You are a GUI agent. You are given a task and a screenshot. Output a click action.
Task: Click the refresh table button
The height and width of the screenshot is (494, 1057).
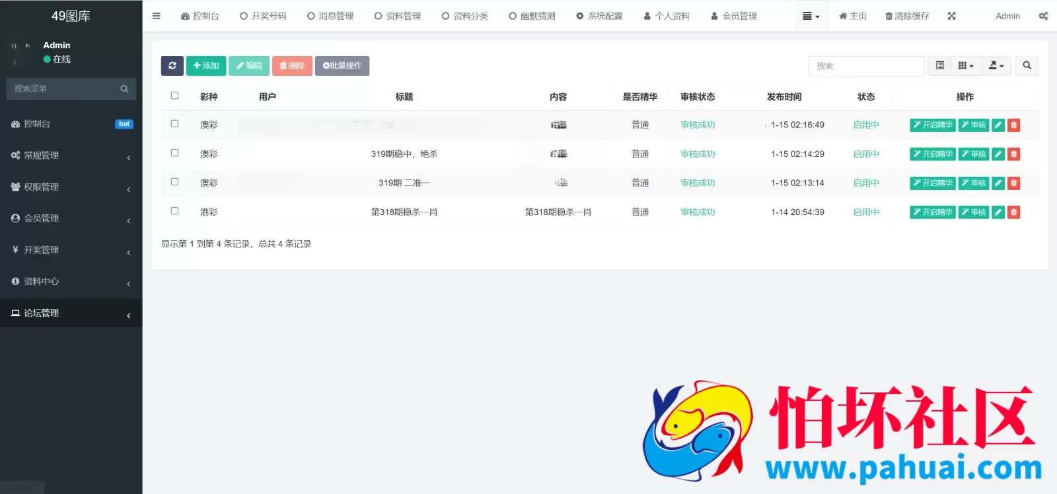pos(172,65)
